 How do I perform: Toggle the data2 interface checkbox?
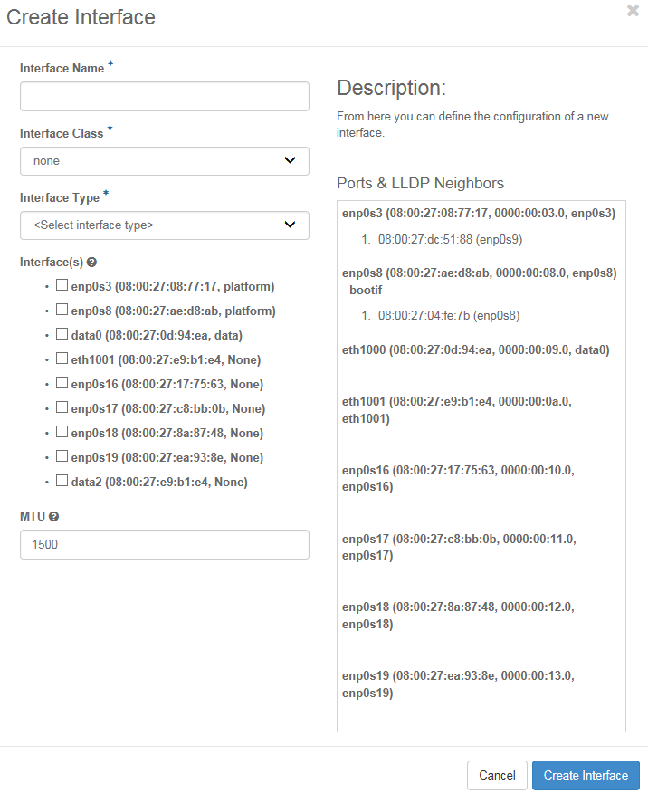(x=62, y=481)
